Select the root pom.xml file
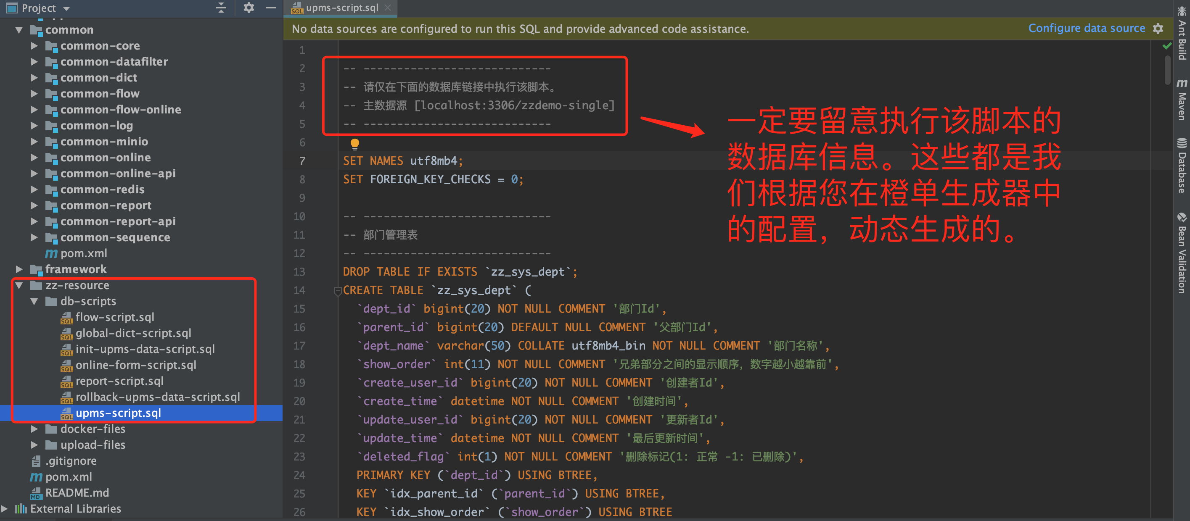 tap(69, 477)
